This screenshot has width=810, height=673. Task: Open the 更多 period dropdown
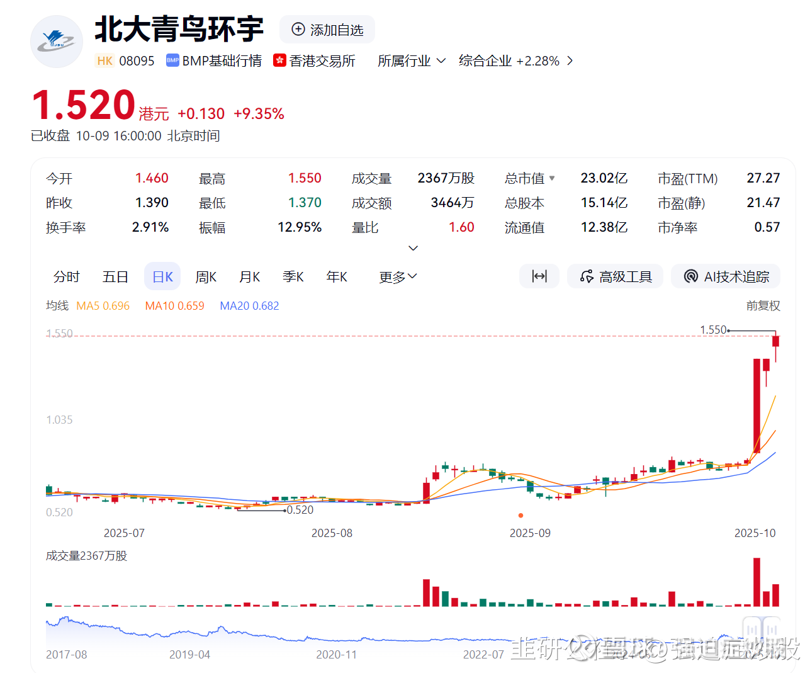tap(398, 276)
